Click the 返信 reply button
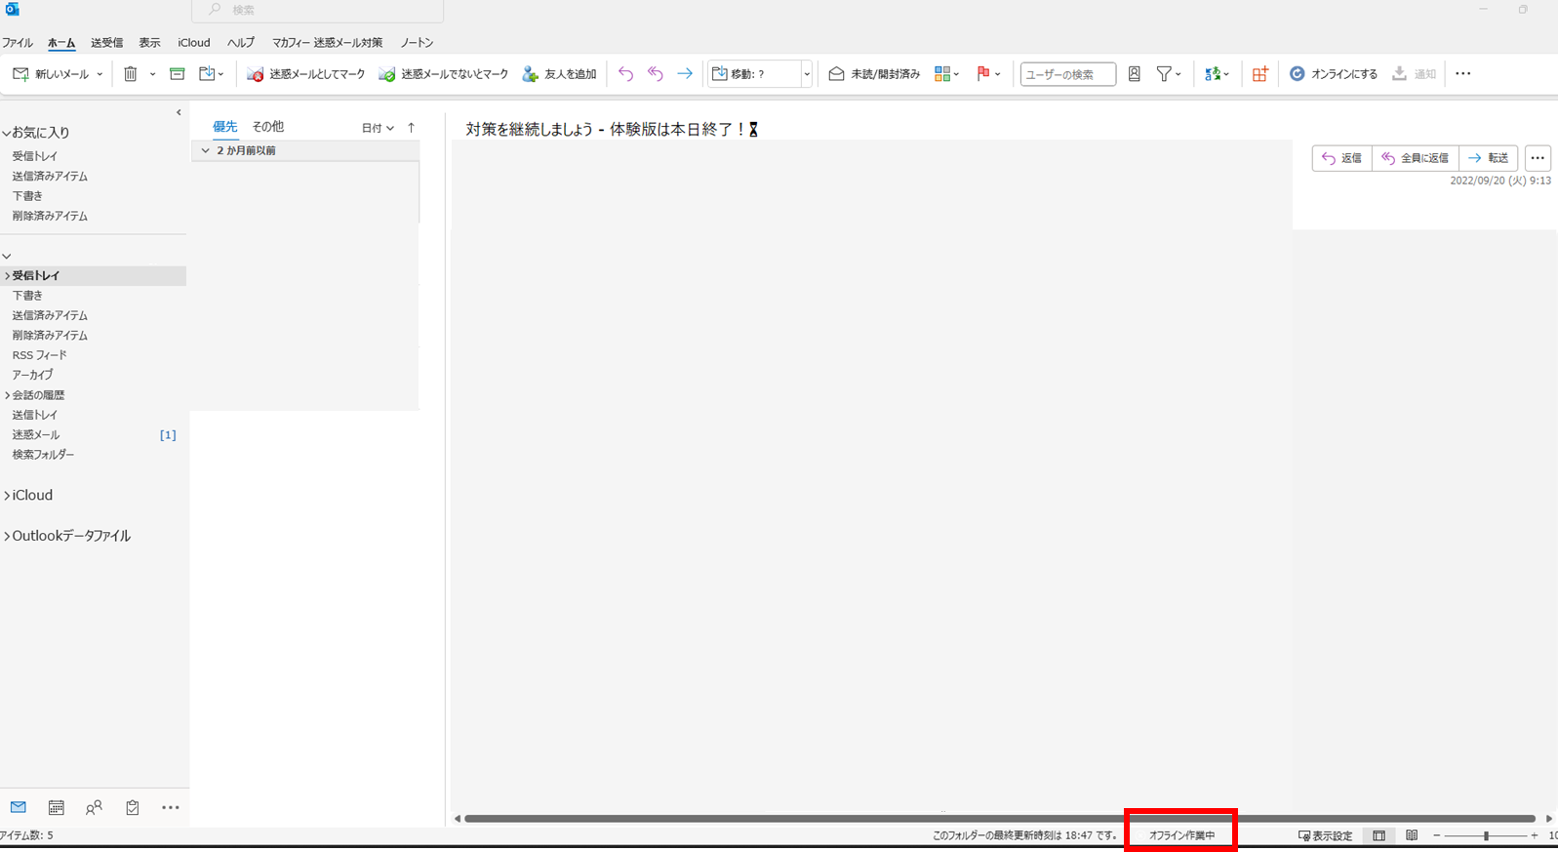The image size is (1558, 852). (x=1341, y=158)
